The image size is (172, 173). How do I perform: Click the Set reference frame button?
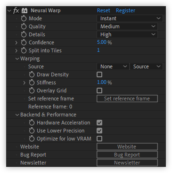pos(127,99)
